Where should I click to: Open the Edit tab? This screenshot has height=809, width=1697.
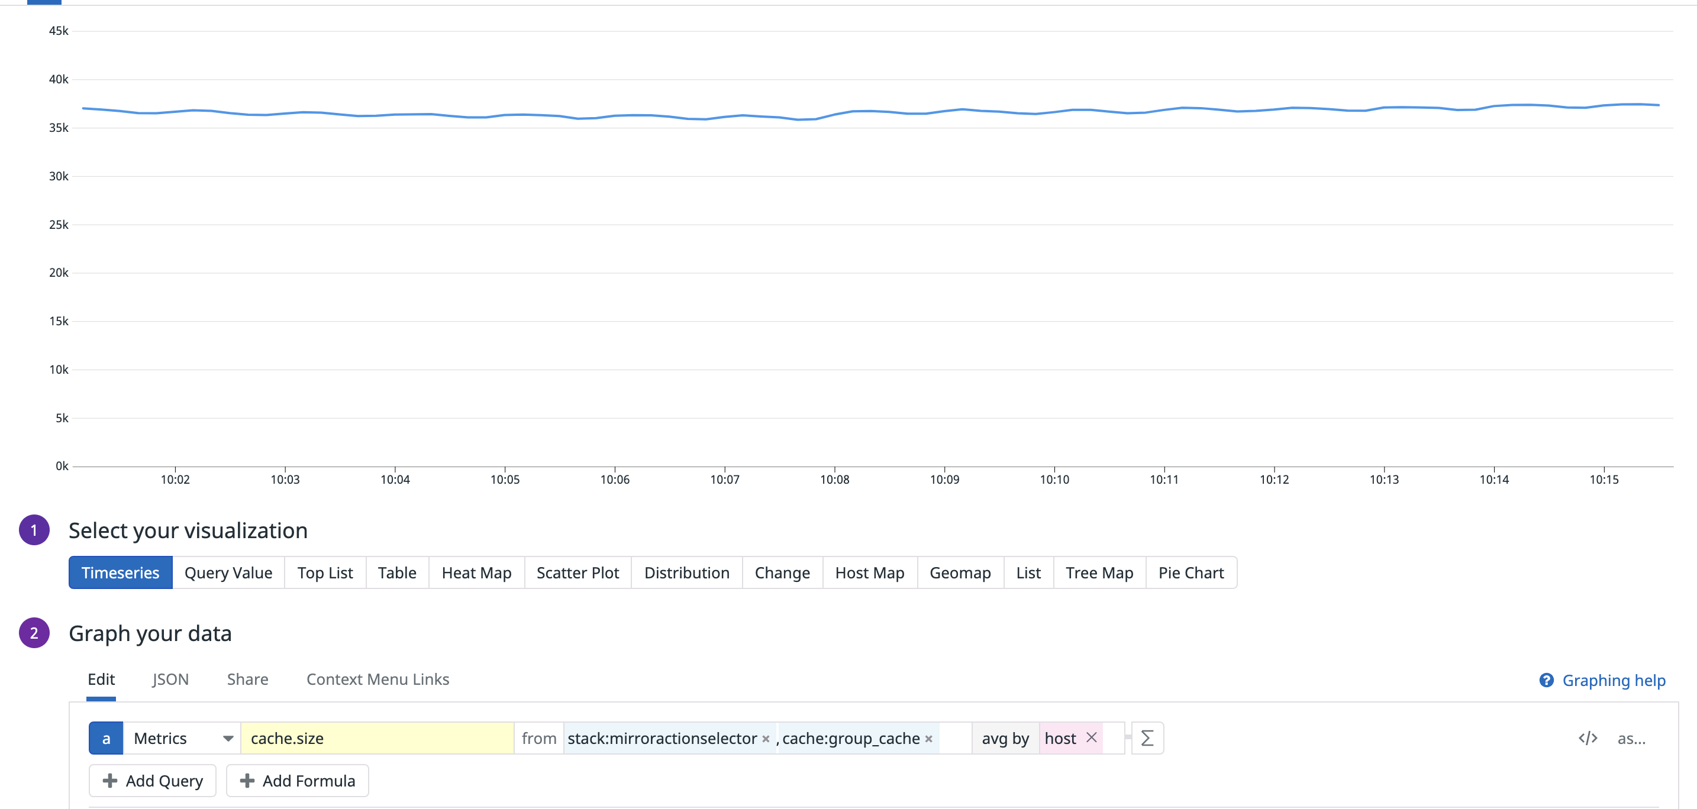(x=101, y=679)
